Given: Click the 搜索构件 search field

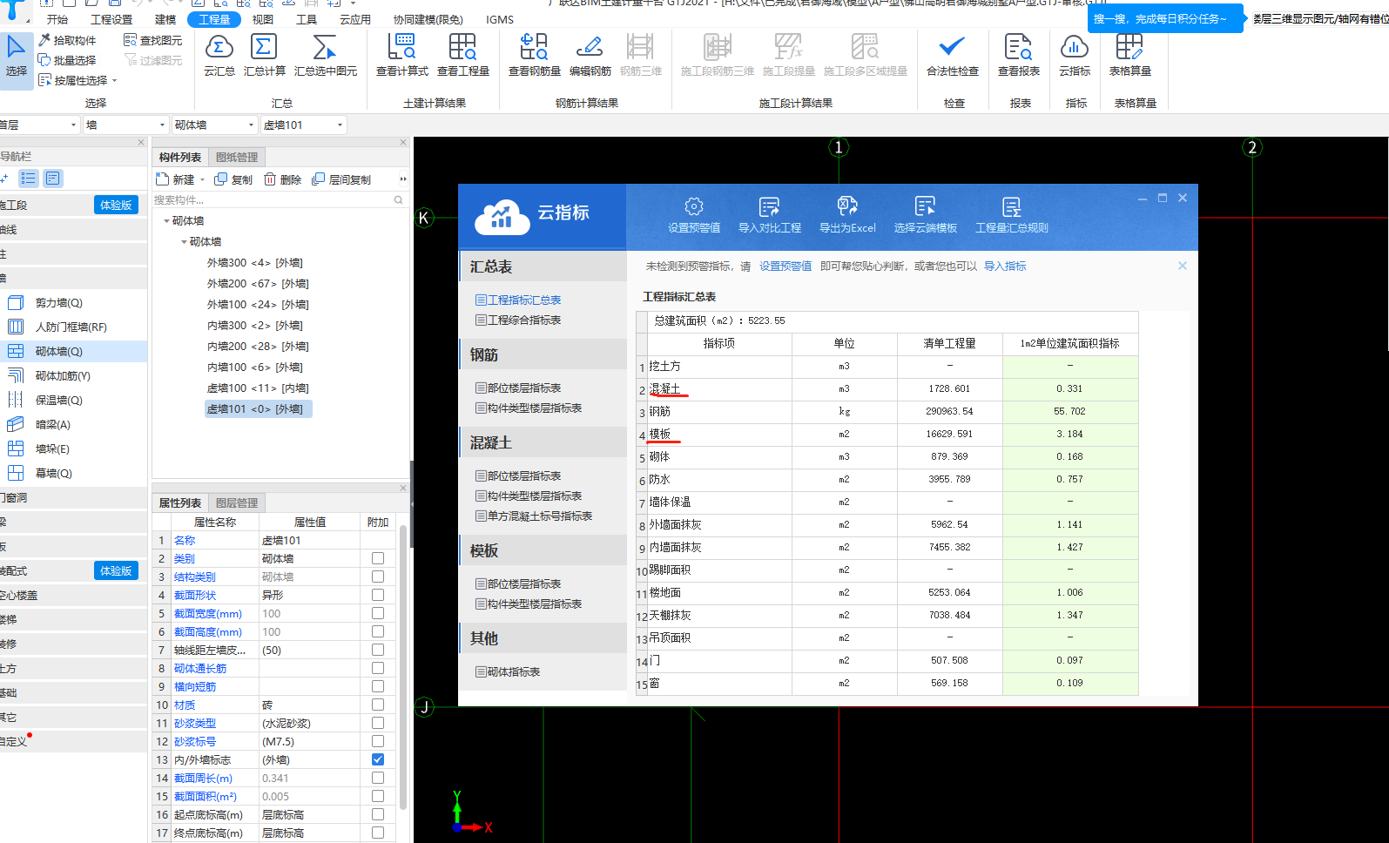Looking at the screenshot, I should (279, 200).
